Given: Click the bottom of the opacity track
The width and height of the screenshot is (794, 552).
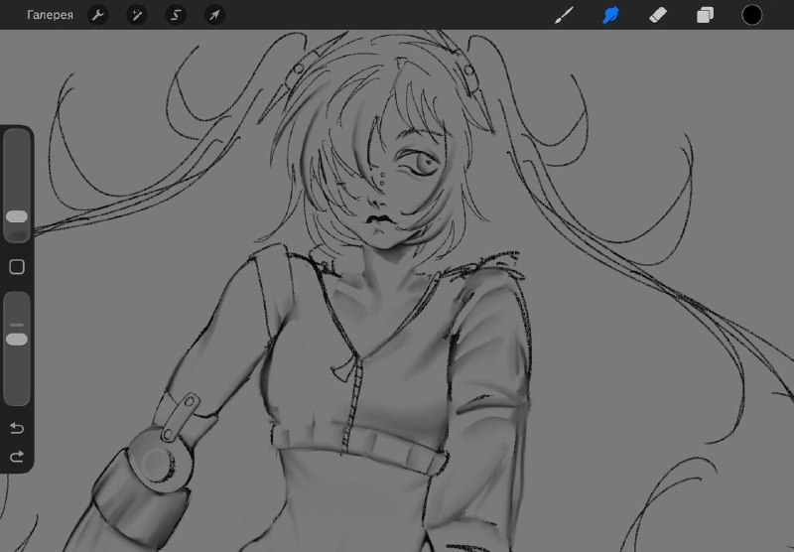Looking at the screenshot, I should tap(17, 397).
